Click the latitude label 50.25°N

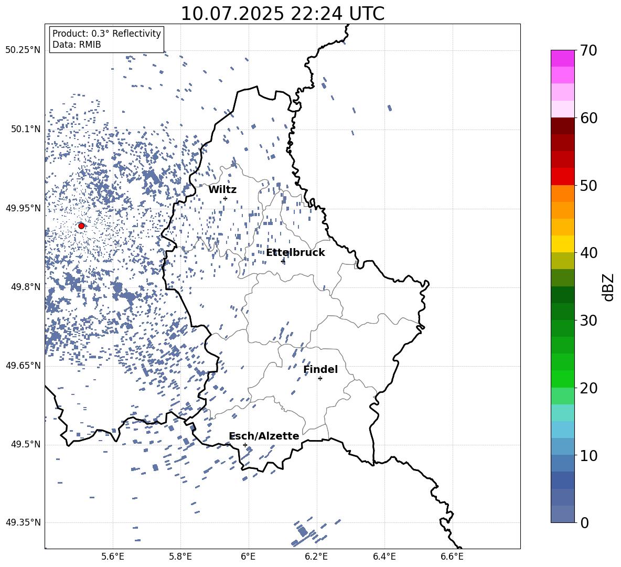(23, 50)
